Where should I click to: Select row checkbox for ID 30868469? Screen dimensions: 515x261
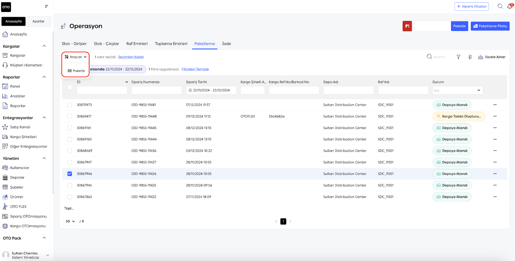pyautogui.click(x=70, y=151)
